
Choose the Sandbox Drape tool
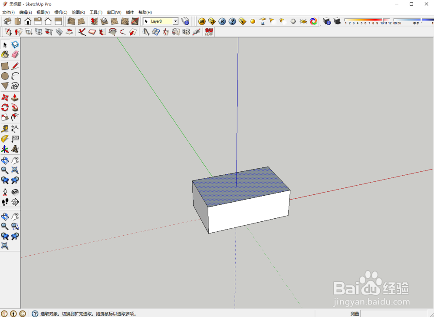(114, 21)
